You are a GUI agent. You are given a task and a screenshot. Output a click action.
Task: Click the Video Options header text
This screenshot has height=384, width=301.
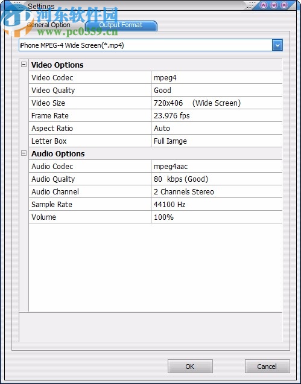click(57, 65)
